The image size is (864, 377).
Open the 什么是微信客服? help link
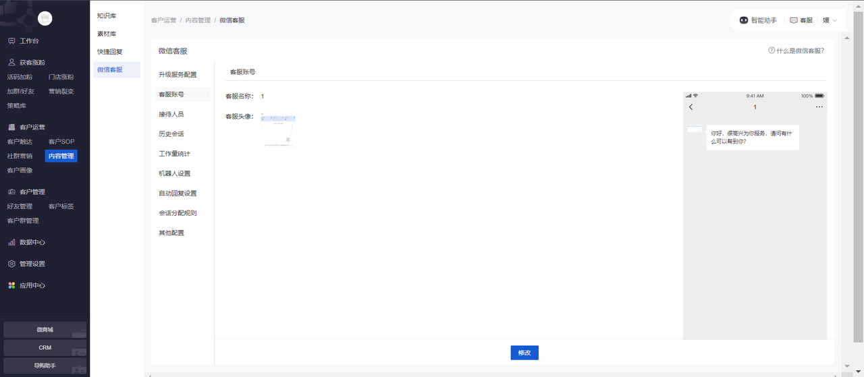click(800, 51)
